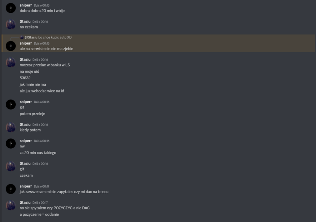
Task: Open Stasiu's avatar next to 'POZYCZYC a nie DAC'
Action: coord(11,205)
